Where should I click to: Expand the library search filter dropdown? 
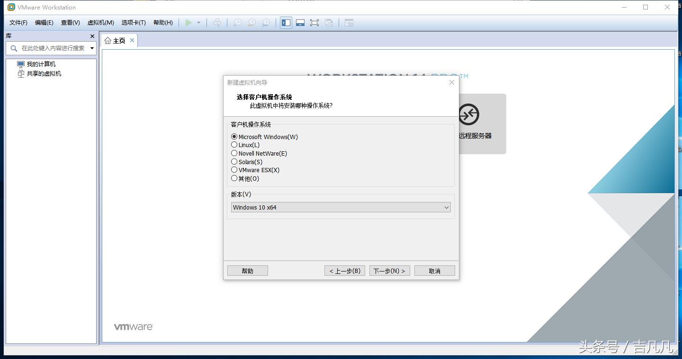[x=93, y=48]
